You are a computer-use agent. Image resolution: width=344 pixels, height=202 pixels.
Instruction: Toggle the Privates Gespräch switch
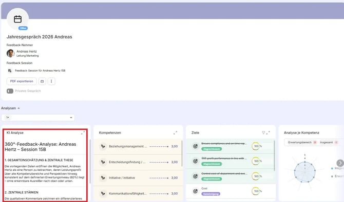click(10, 91)
